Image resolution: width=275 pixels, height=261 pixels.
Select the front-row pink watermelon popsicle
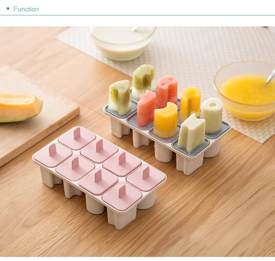tap(147, 108)
